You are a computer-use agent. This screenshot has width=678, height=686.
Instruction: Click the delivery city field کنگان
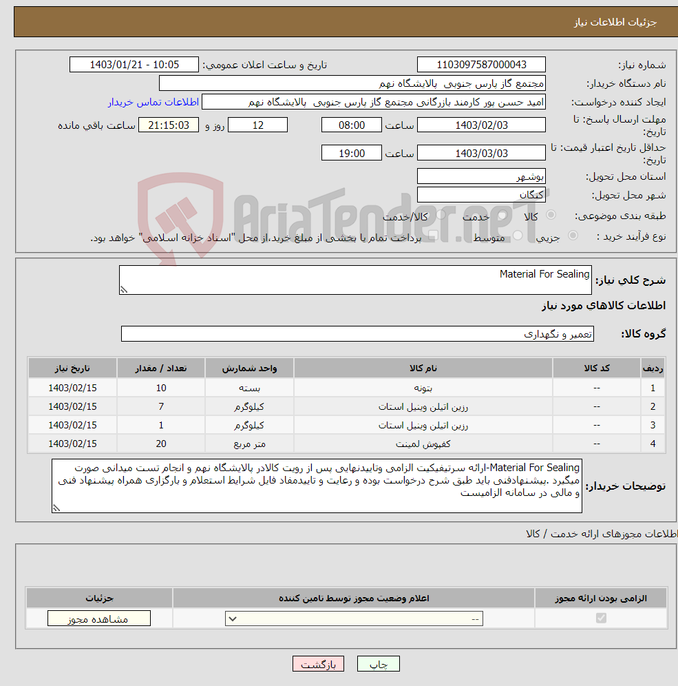click(481, 195)
